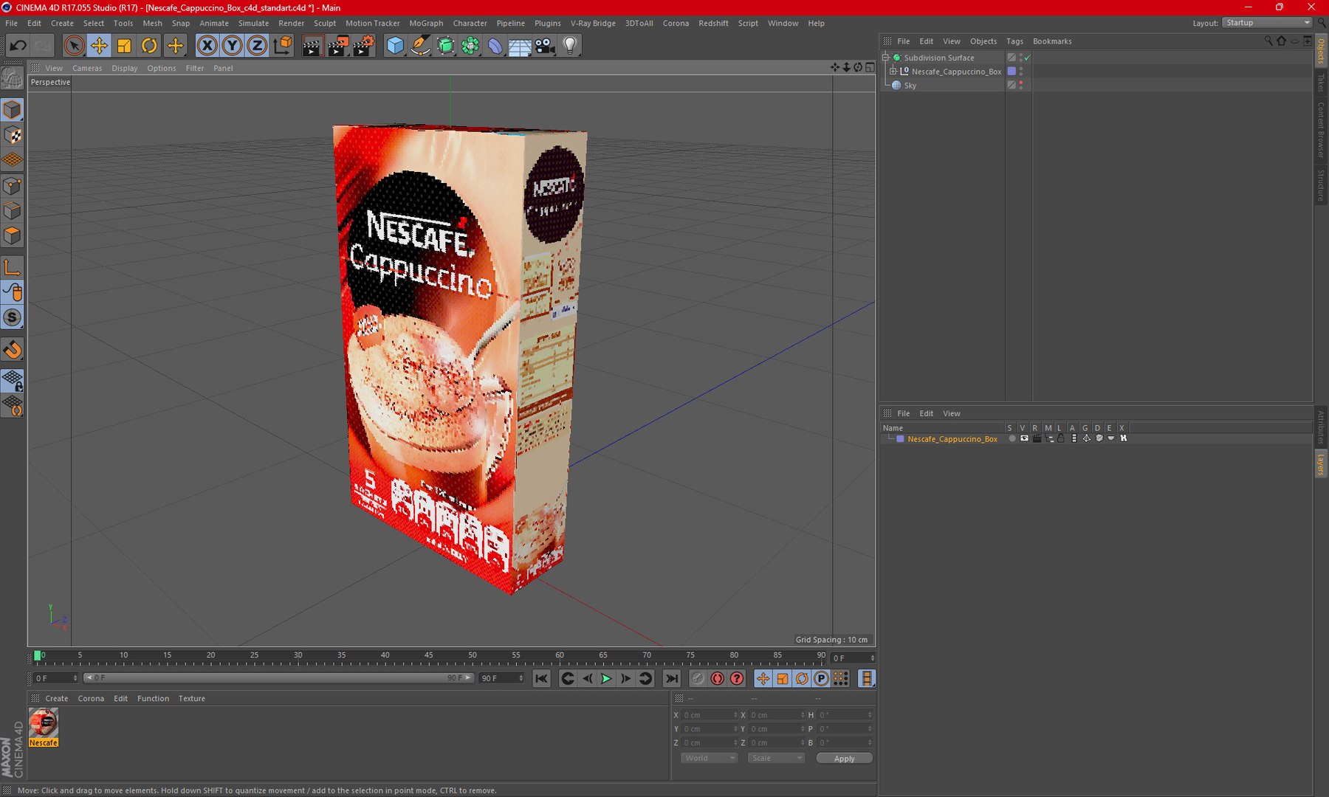Toggle Y axis lock
Image resolution: width=1329 pixels, height=797 pixels.
tap(232, 46)
